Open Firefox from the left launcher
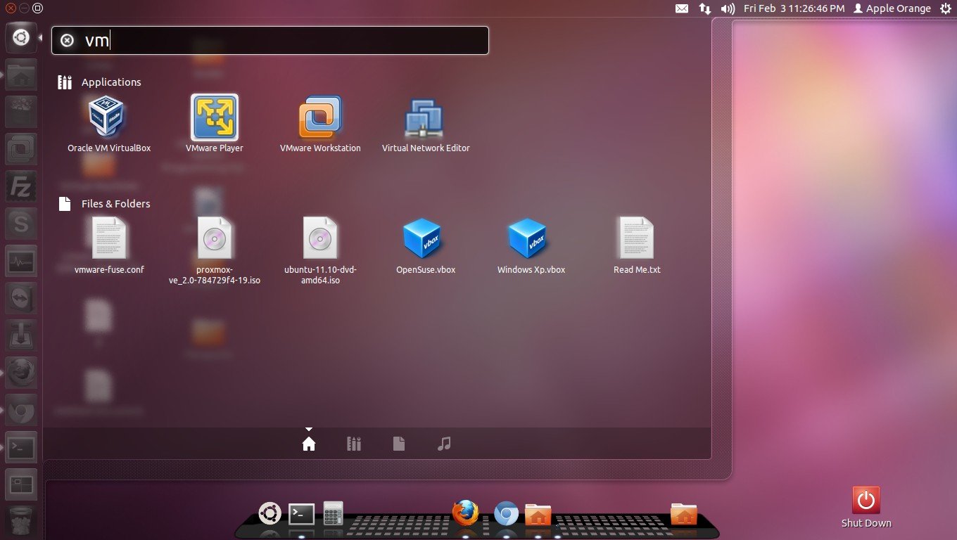This screenshot has height=540, width=957. point(21,372)
